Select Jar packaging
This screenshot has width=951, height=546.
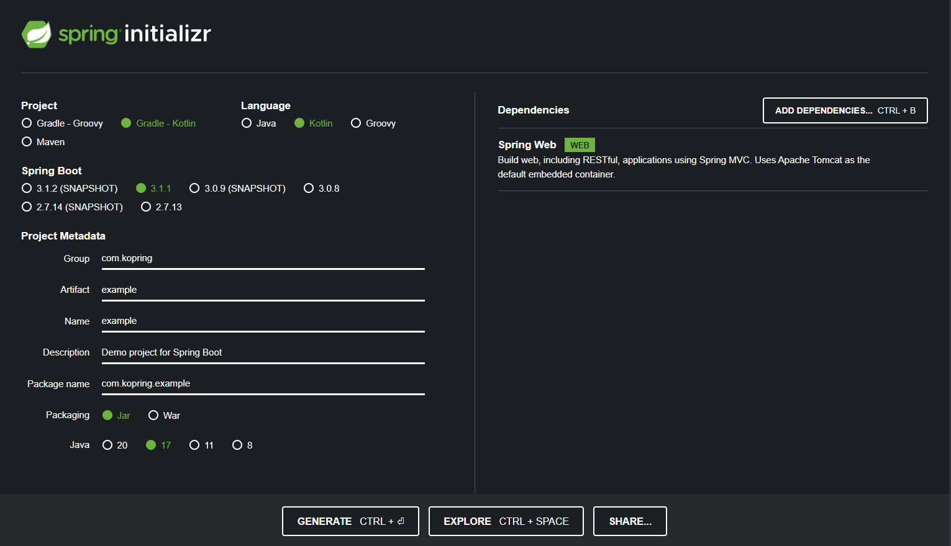[x=116, y=416]
